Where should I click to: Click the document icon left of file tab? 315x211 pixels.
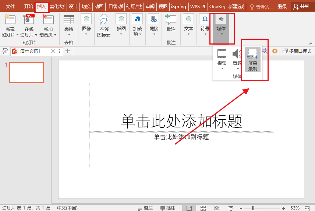6,51
